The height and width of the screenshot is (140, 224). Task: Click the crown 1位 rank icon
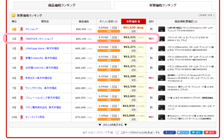click(14, 29)
